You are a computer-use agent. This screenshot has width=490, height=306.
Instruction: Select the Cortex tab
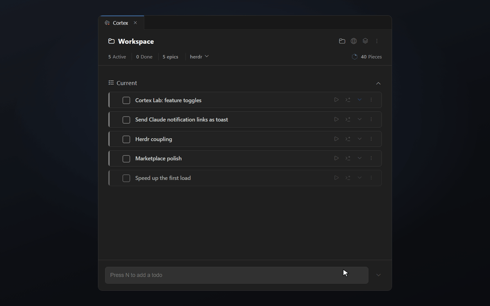[120, 23]
